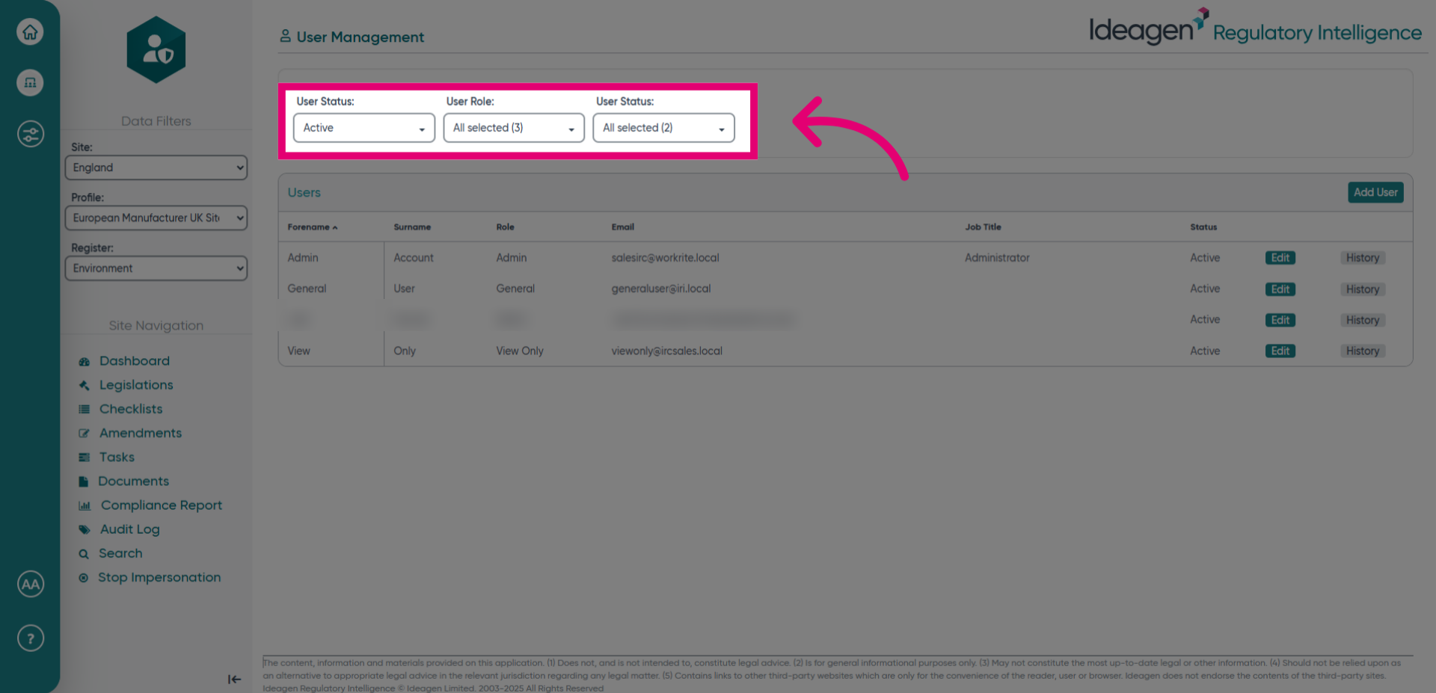The image size is (1436, 693).
Task: View History for blurred third user
Action: pyautogui.click(x=1362, y=320)
